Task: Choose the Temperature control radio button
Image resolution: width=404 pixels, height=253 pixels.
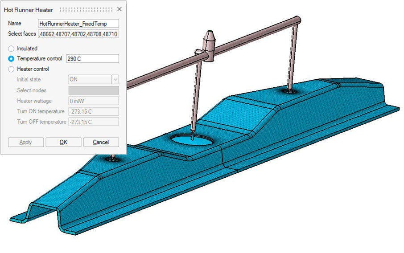Action: [x=11, y=59]
